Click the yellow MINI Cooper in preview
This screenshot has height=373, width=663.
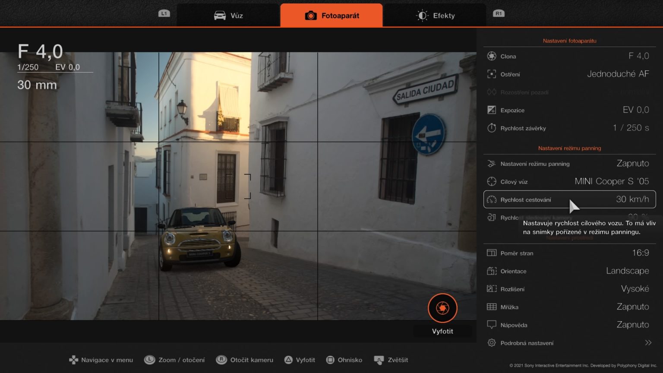click(x=199, y=239)
